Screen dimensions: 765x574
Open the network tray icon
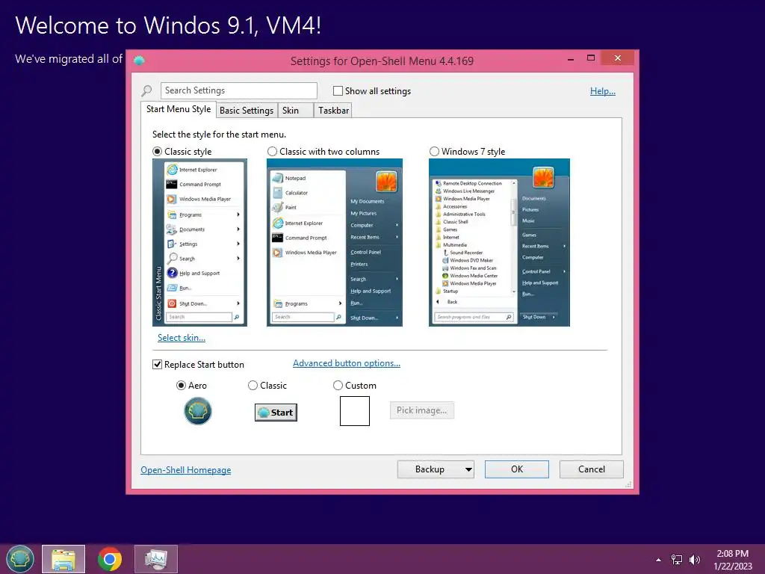pos(677,560)
